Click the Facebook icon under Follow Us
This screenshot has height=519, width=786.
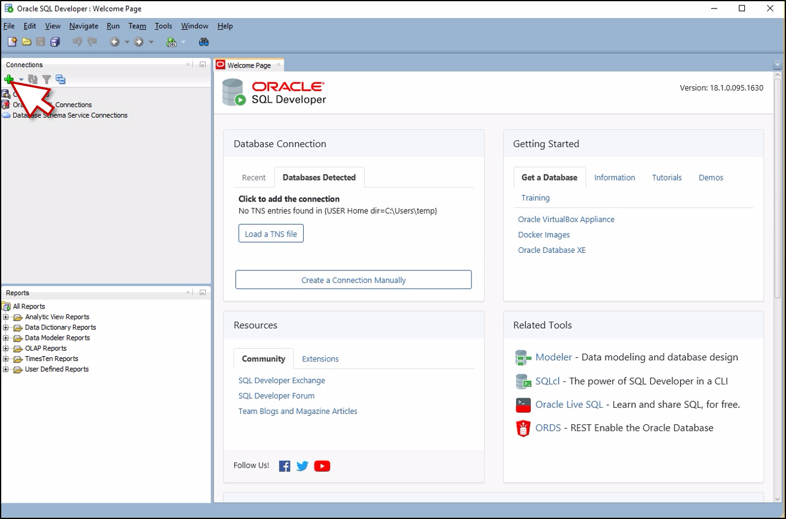284,466
